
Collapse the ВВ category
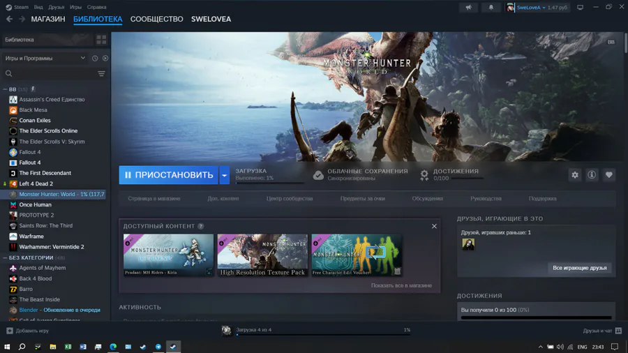[5, 89]
